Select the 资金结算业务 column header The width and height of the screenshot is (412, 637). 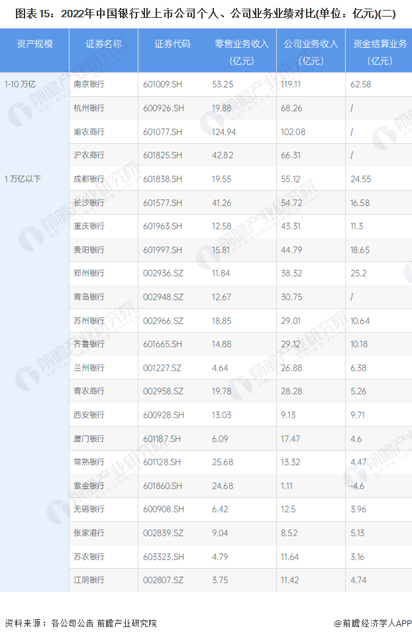click(380, 52)
